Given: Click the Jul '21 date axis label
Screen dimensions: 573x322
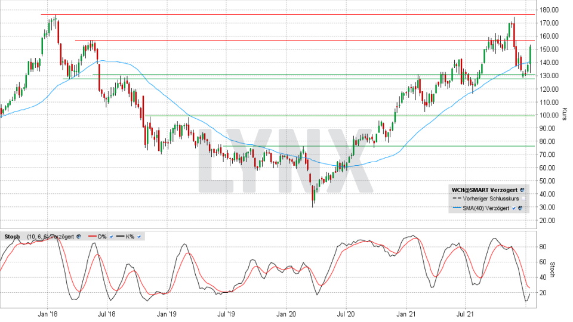Looking at the screenshot, I should 465,314.
